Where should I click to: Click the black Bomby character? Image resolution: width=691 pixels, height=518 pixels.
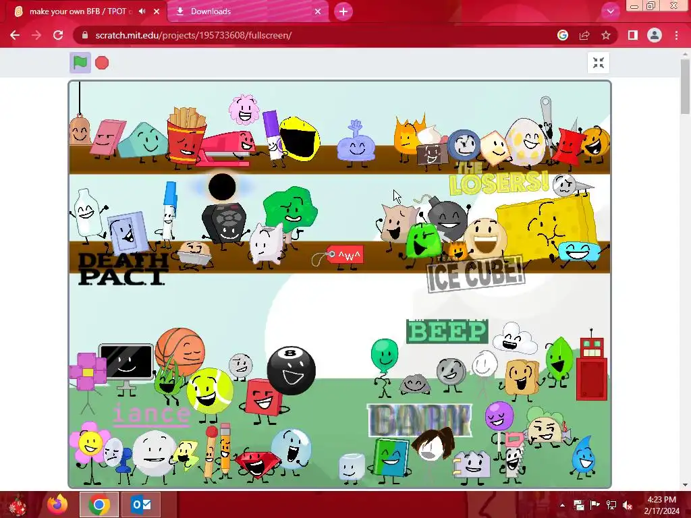click(447, 219)
